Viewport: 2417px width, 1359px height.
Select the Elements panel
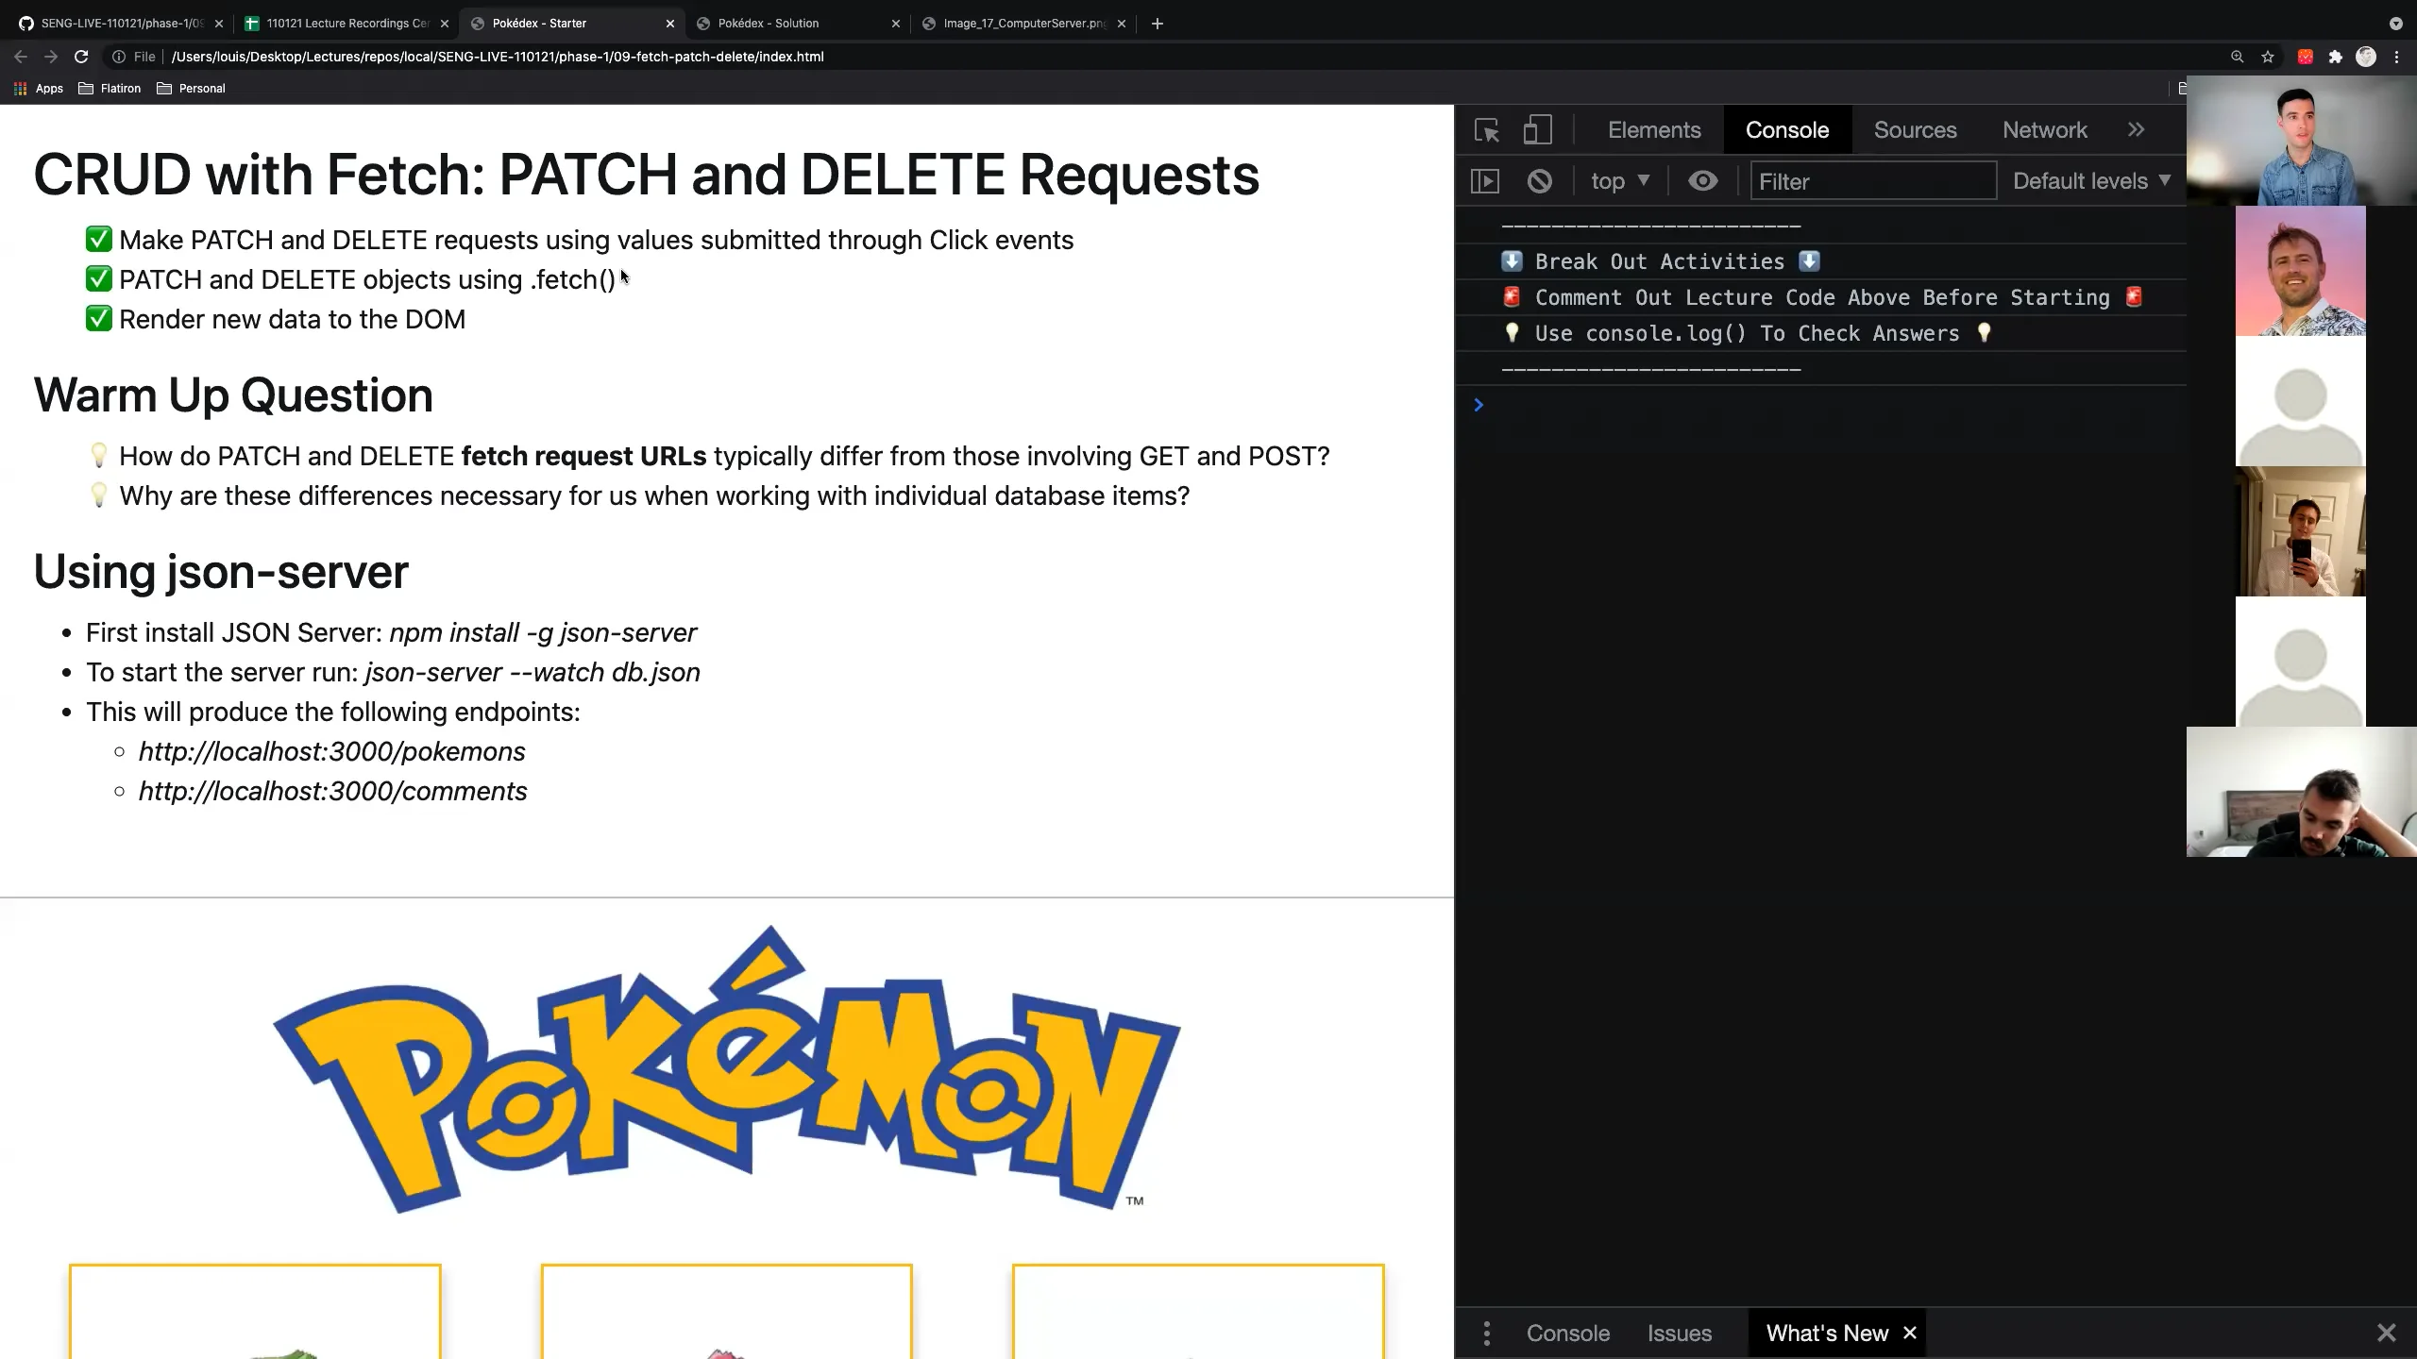1653,129
